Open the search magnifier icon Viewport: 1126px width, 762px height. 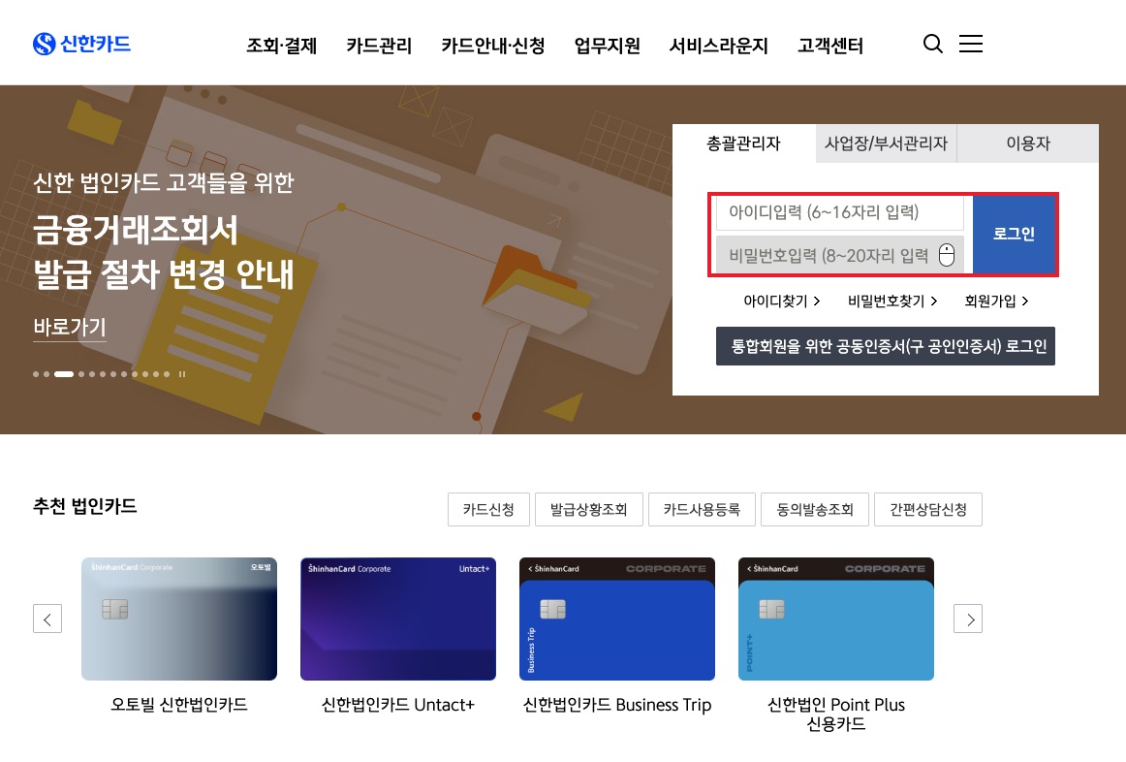(933, 44)
